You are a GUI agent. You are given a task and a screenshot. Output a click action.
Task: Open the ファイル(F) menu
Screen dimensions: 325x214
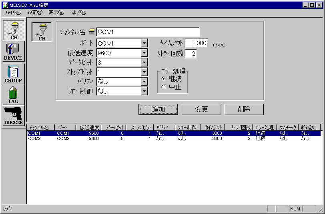point(13,12)
